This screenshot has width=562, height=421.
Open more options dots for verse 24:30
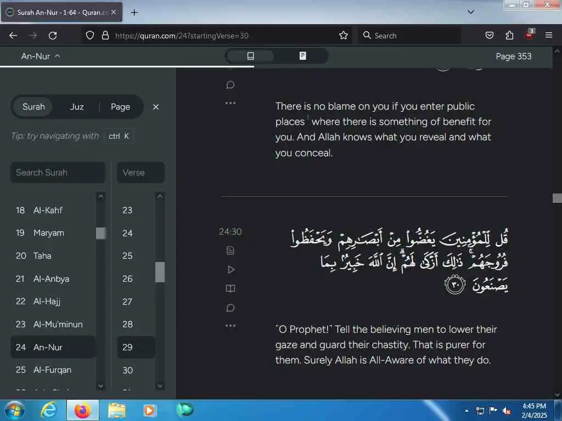click(x=230, y=326)
